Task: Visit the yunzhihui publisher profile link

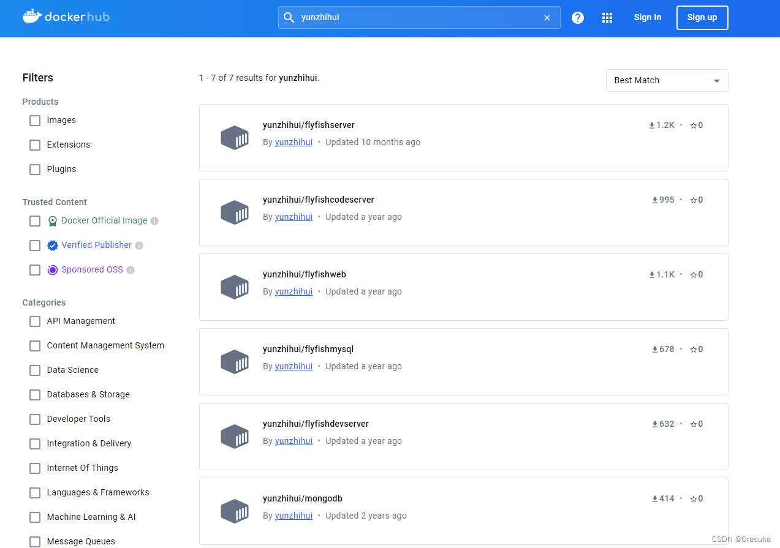Action: click(293, 291)
